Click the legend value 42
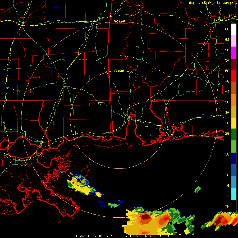This screenshot has width=238, height=238. (227, 91)
